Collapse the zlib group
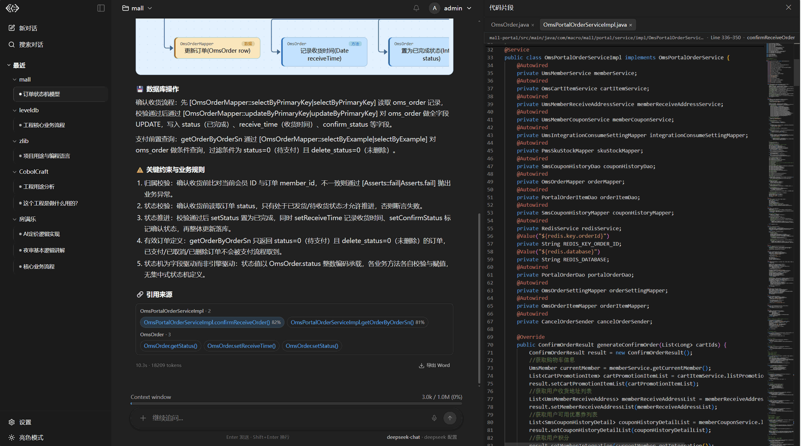Image resolution: width=801 pixels, height=446 pixels. click(15, 141)
